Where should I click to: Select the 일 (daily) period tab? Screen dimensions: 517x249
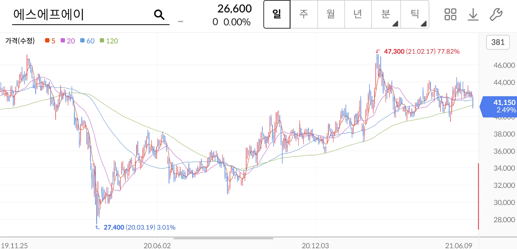pyautogui.click(x=277, y=14)
